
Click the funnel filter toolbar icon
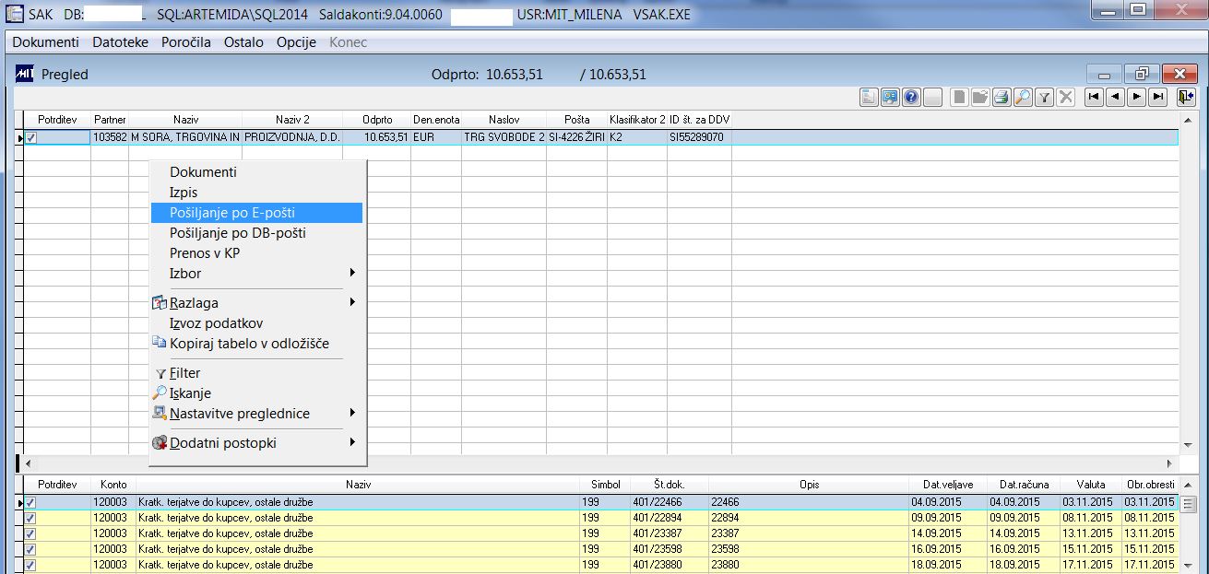(x=1045, y=97)
